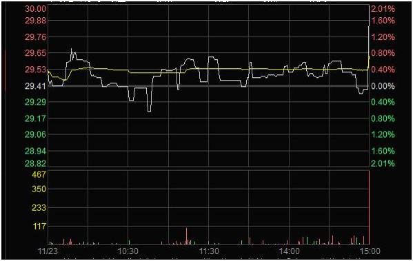Click the 11/23 date label

click(48, 251)
